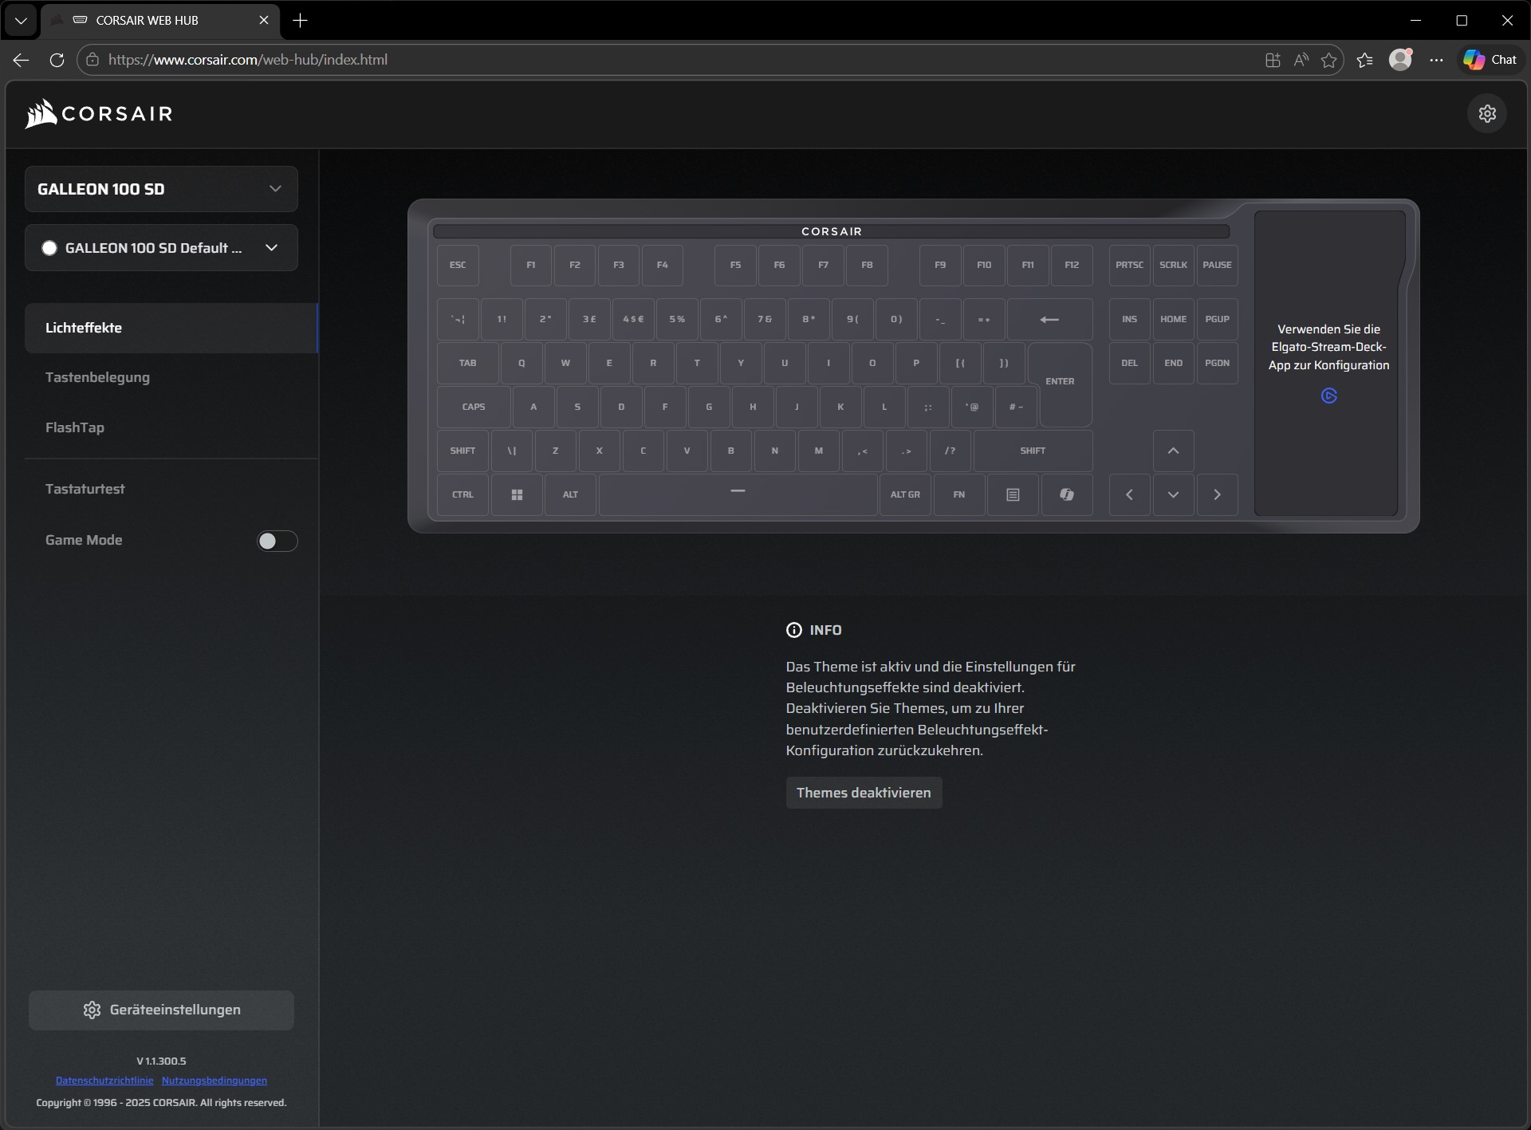Screen dimensions: 1531x1130
Task: Click the context menu key on keyboard
Action: pos(1013,494)
